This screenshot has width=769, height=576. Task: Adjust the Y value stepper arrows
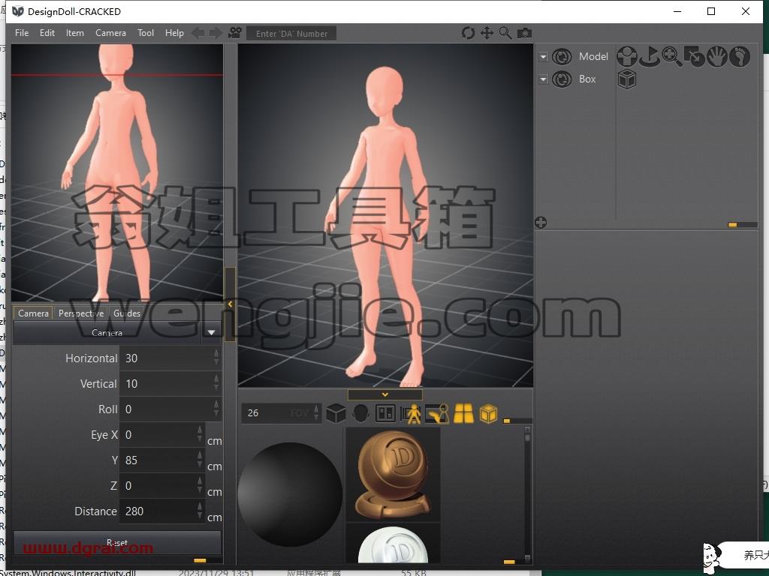pyautogui.click(x=200, y=460)
